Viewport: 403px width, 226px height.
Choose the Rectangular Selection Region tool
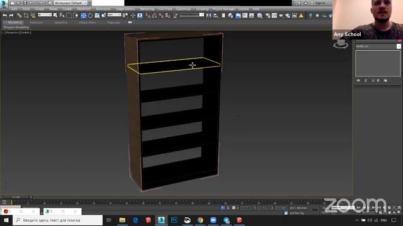[x=69, y=16]
